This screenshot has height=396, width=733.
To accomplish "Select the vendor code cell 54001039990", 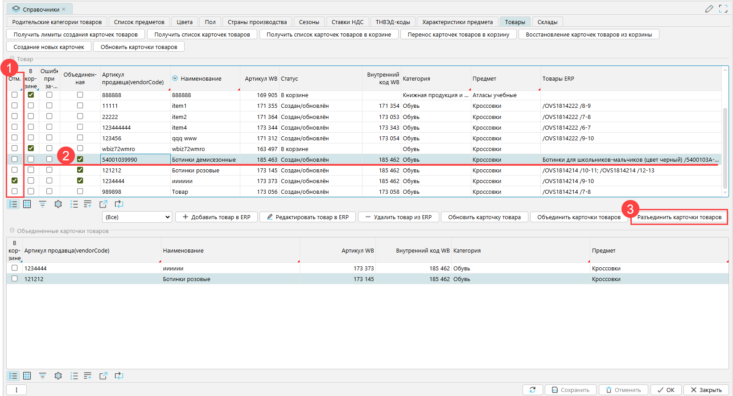I will [136, 159].
